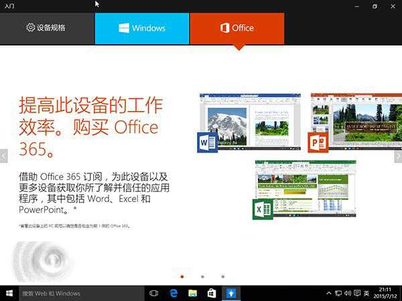
Task: Click the Office logo in Office tab
Action: coord(225,27)
